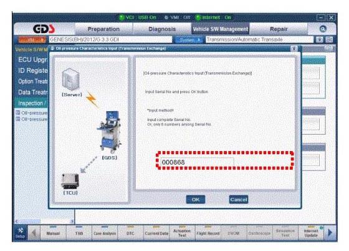Open the Manual toolbar item
Screen dimensions: 349x251
[53, 233]
